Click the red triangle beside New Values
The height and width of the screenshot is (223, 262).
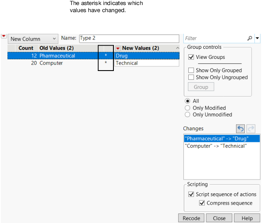tap(118, 48)
